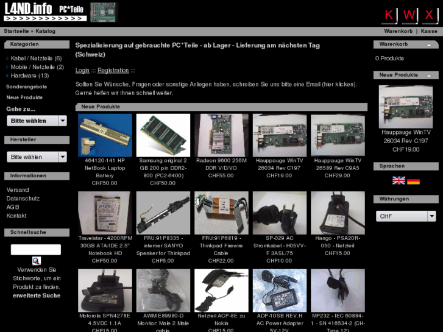Open Radeon 9600 256M thumbnail
This screenshot has height=332, width=443.
pos(222,135)
